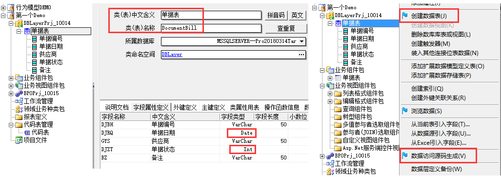
Task: Click the 代码表管理 folder icon
Action: (x=19, y=124)
